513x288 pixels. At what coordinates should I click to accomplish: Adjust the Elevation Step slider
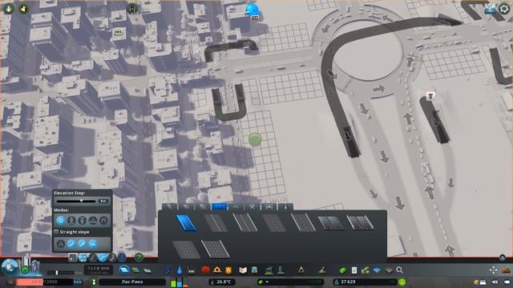point(76,201)
